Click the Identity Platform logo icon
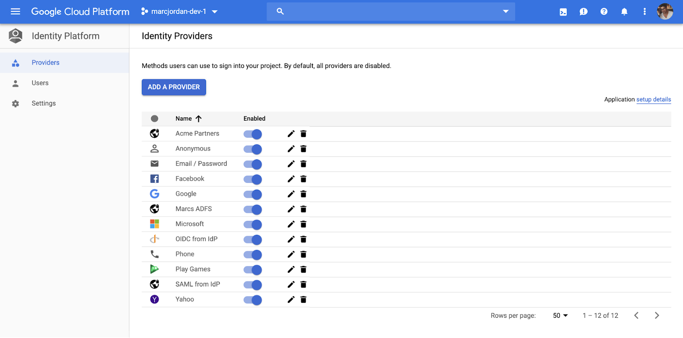 tap(15, 36)
